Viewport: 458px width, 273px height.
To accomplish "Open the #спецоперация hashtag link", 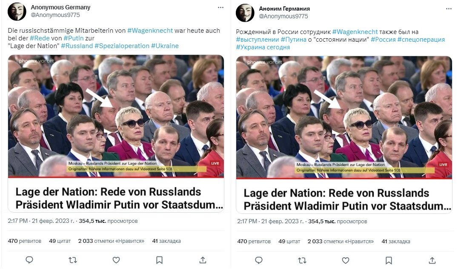I will tap(421, 40).
